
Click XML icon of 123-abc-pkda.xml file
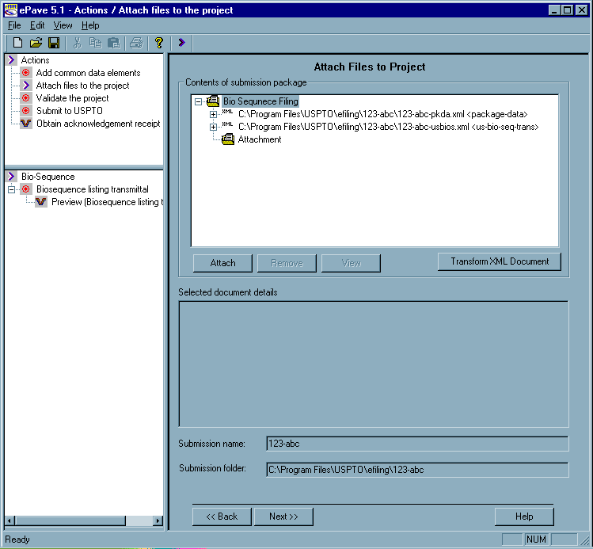click(227, 112)
